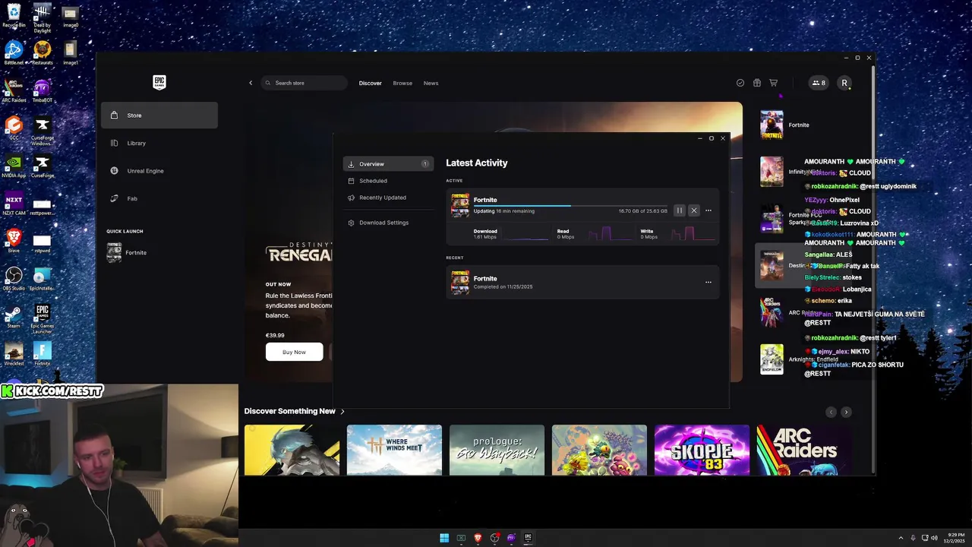
Task: Open the Windows Start button
Action: point(444,538)
